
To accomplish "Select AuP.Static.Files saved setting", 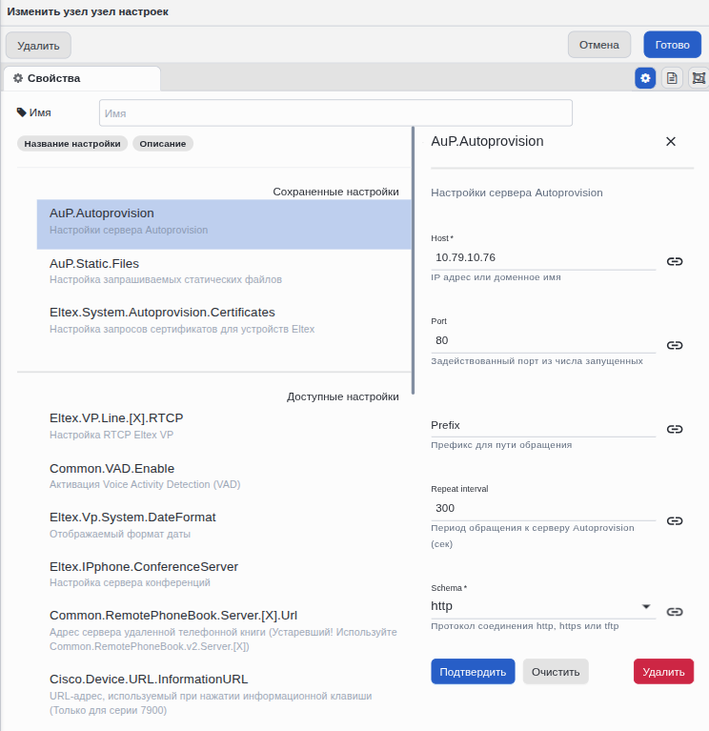I will (x=224, y=272).
